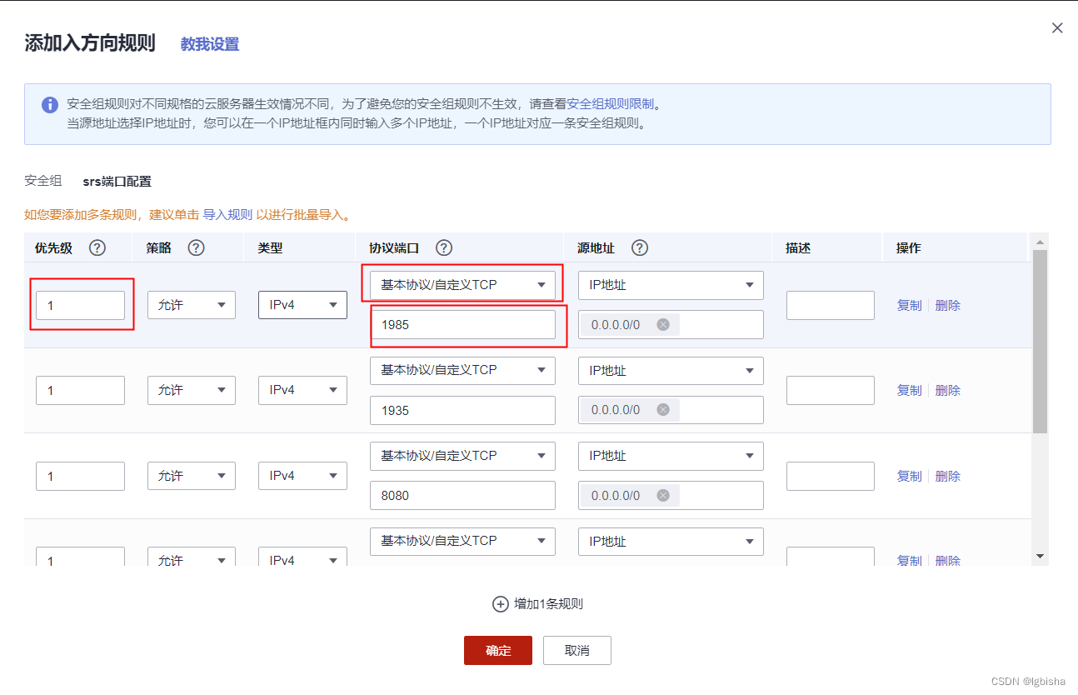This screenshot has width=1078, height=695.
Task: Click help icon next to 源地址 header
Action: point(640,248)
